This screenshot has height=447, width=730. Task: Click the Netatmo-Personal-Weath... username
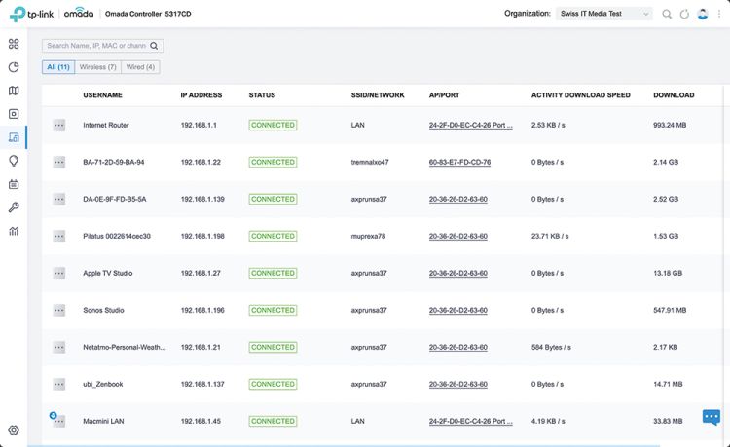(125, 347)
